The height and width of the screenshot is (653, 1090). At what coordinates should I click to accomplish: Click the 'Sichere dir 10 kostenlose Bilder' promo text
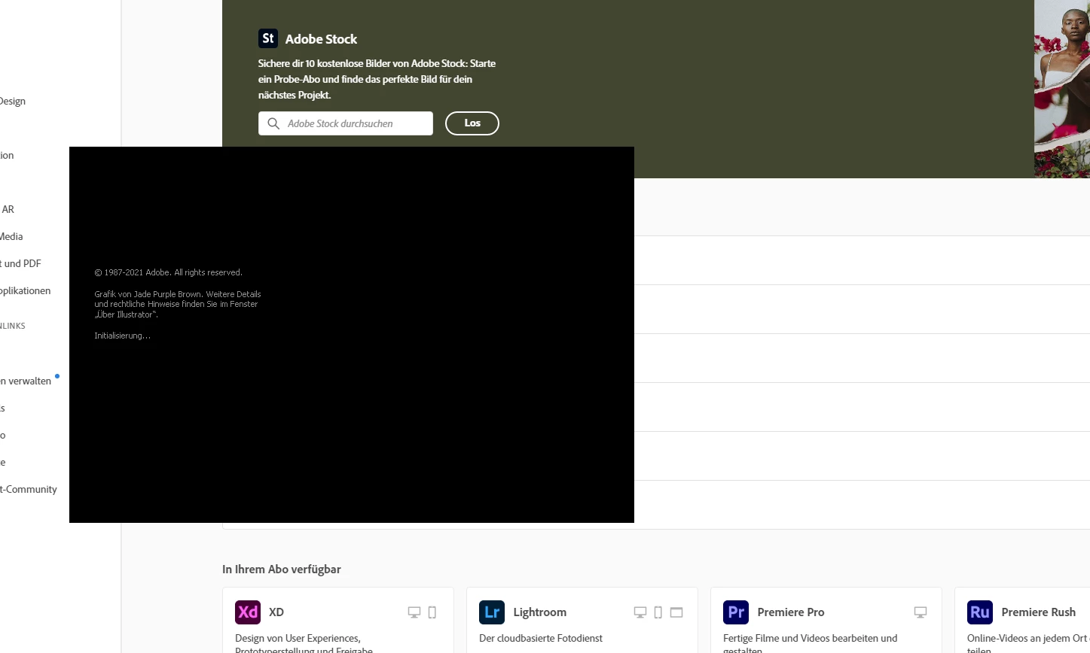click(377, 79)
